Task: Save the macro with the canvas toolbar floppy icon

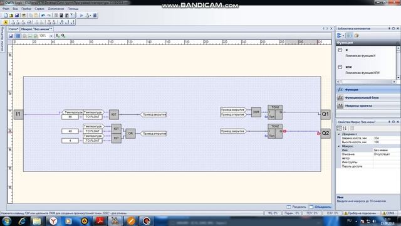Action: click(11, 36)
